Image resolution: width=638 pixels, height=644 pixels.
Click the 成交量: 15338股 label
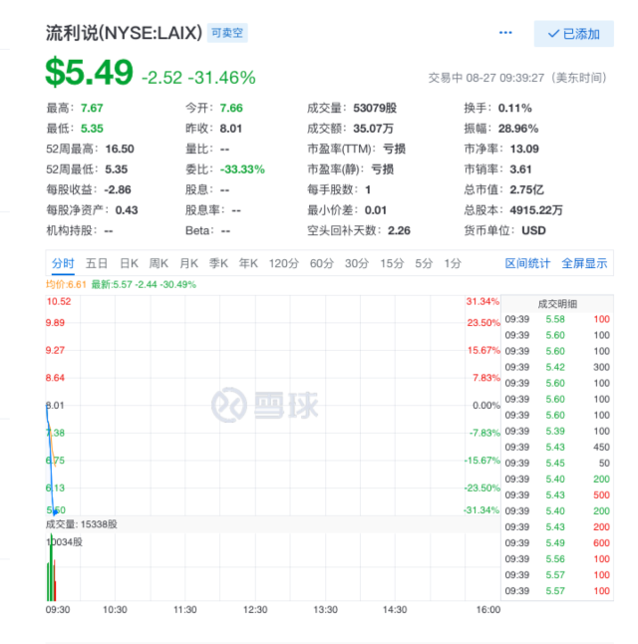(82, 524)
